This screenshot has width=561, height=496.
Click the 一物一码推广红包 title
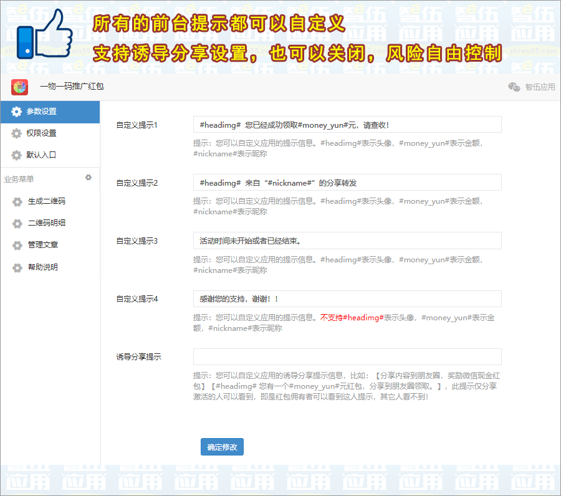pyautogui.click(x=72, y=86)
